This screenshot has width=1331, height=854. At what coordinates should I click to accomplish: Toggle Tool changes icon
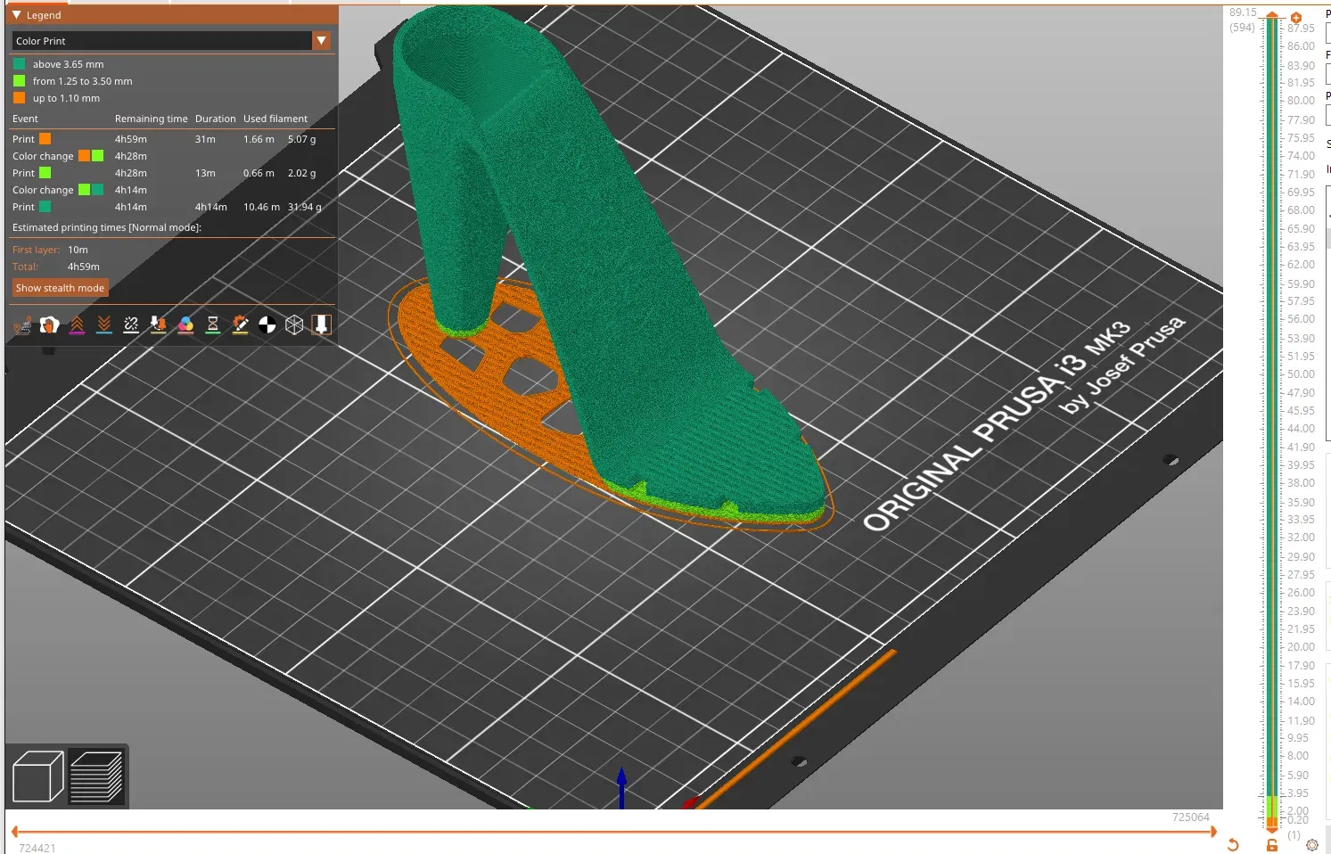[159, 325]
